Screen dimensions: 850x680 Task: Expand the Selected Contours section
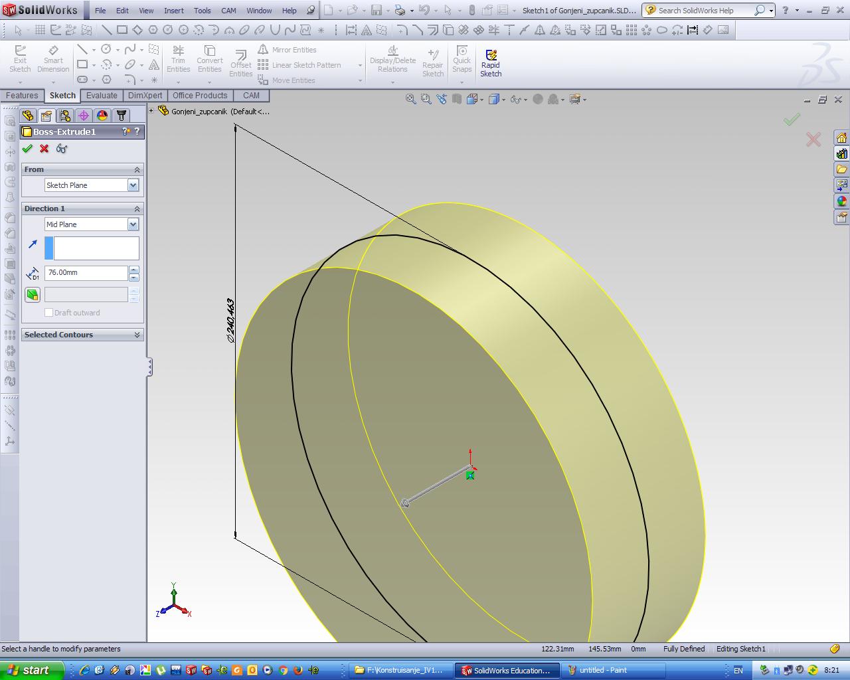(137, 335)
